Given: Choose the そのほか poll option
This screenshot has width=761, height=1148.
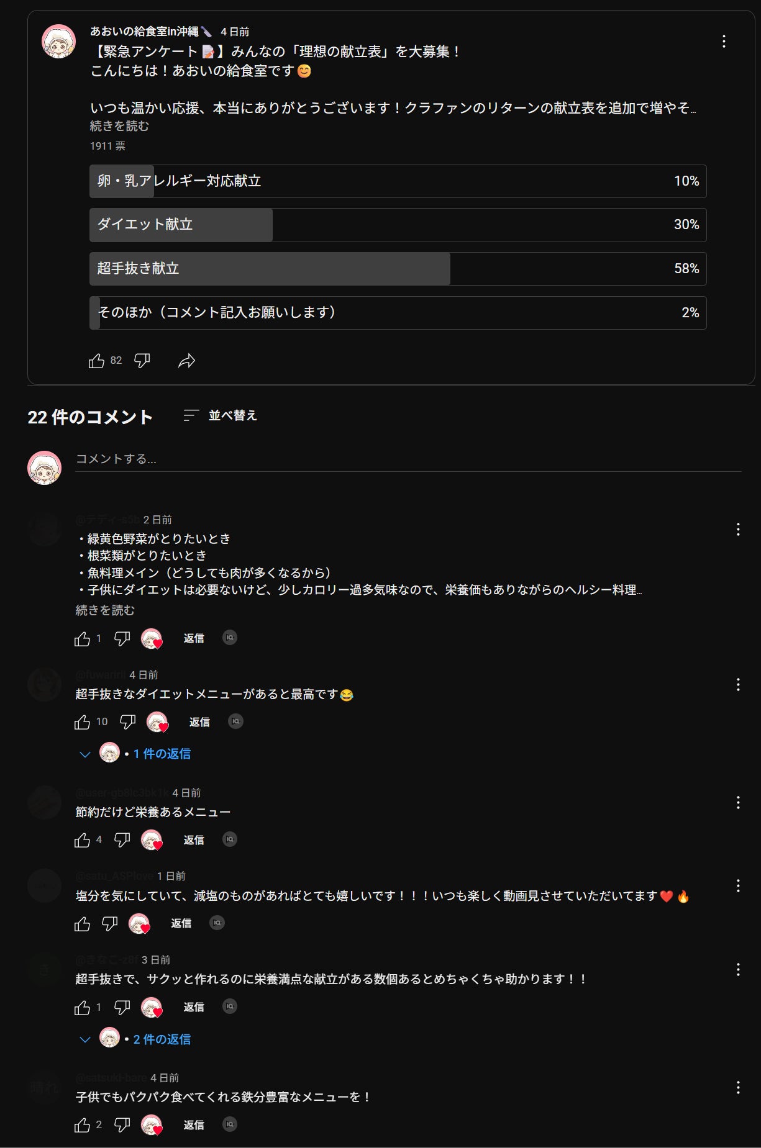Looking at the screenshot, I should click(398, 313).
